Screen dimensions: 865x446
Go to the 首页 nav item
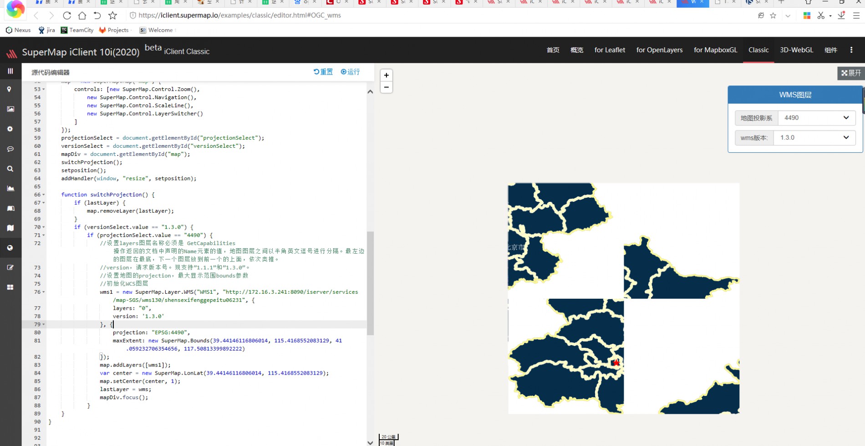(553, 50)
